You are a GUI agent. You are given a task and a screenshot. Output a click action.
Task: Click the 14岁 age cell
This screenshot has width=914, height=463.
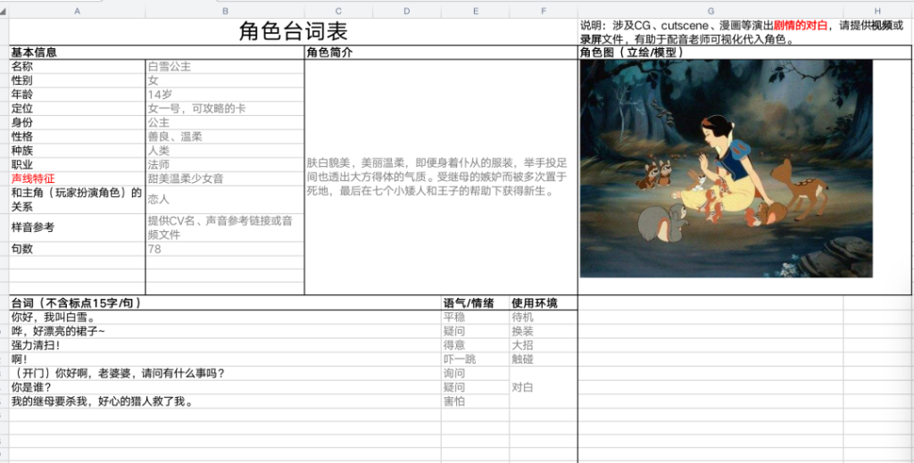click(x=225, y=95)
